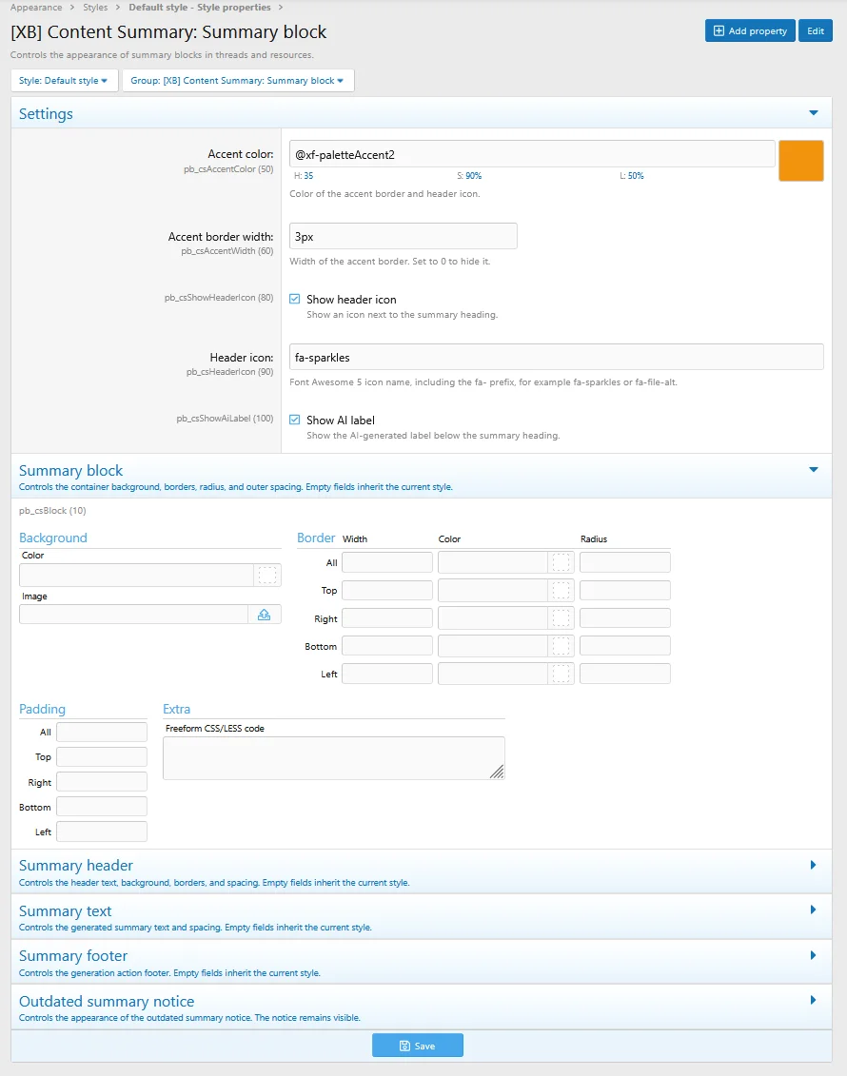This screenshot has width=847, height=1076.
Task: Click the Padding All field
Action: [102, 733]
